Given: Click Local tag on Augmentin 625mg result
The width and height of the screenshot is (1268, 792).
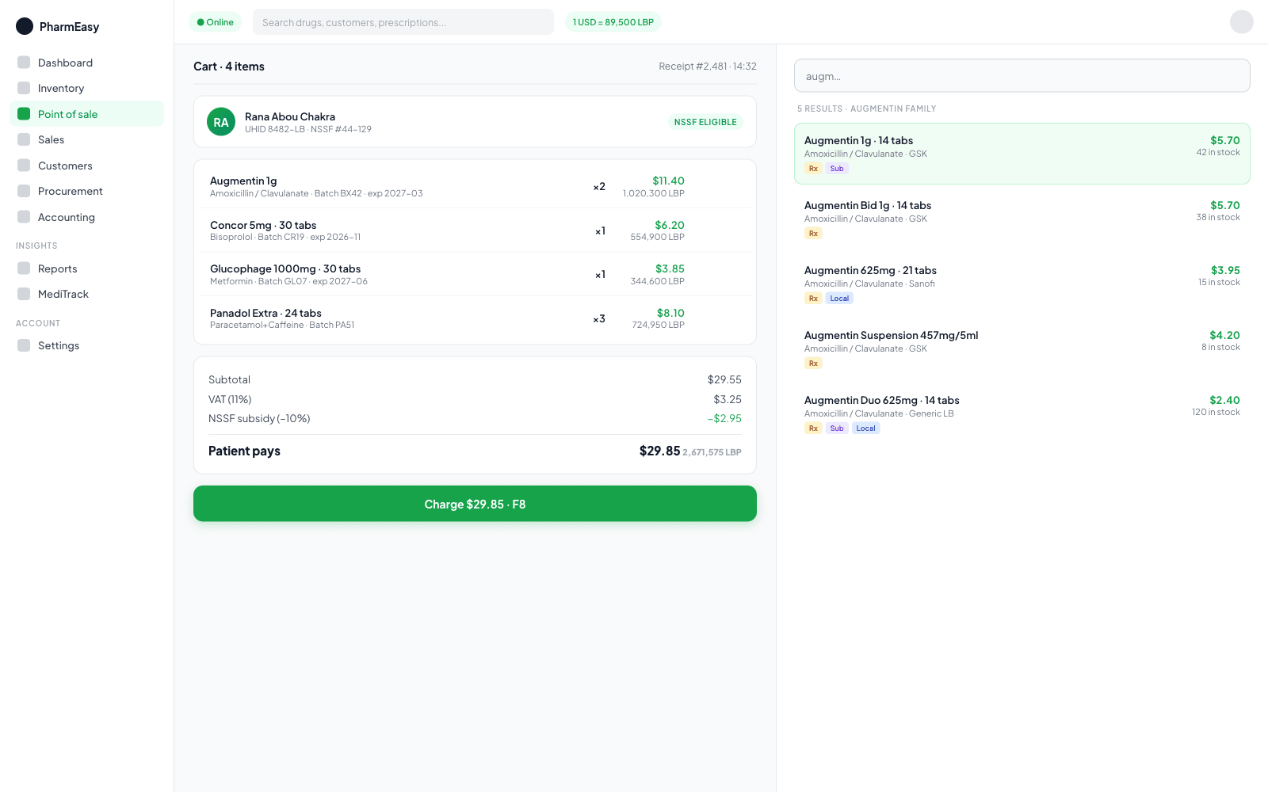Looking at the screenshot, I should point(839,299).
